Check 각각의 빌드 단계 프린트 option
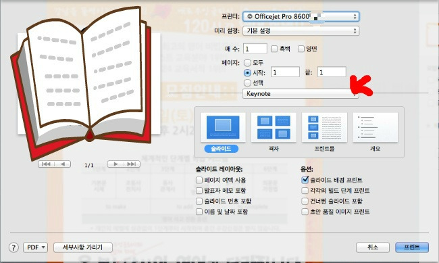439x263 pixels. point(305,191)
